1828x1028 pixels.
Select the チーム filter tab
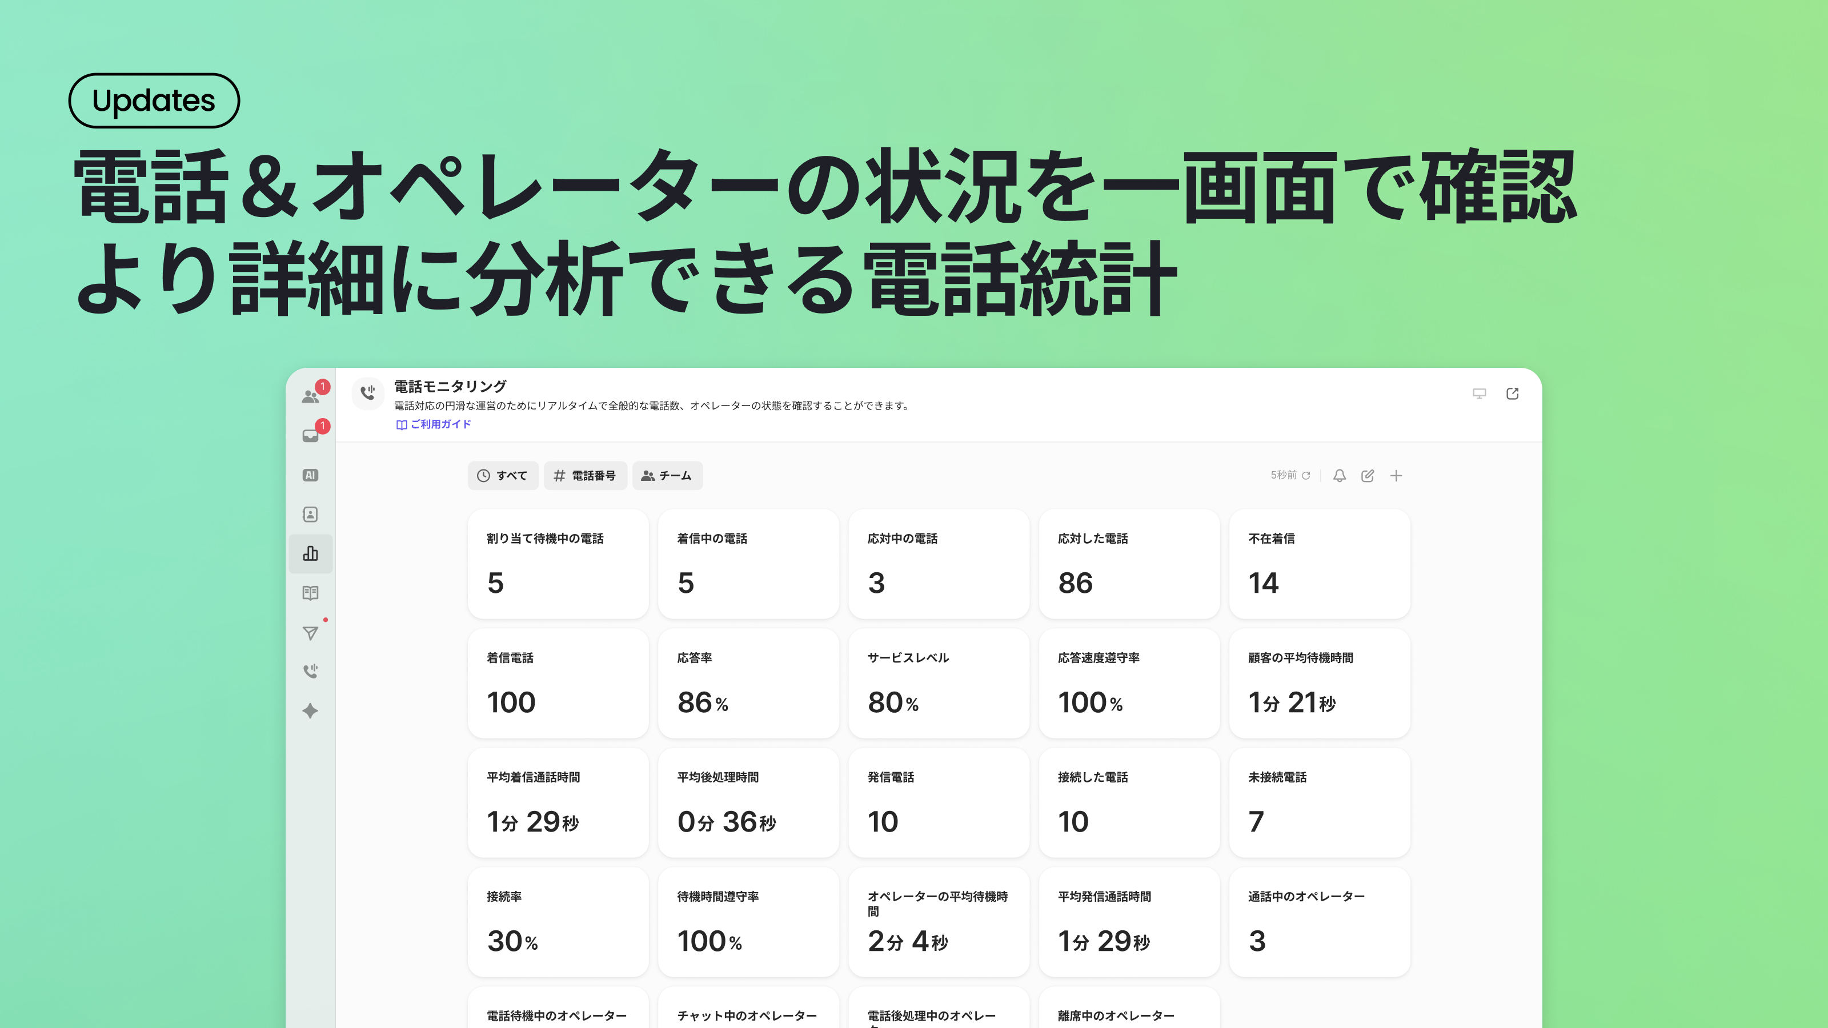(x=667, y=475)
